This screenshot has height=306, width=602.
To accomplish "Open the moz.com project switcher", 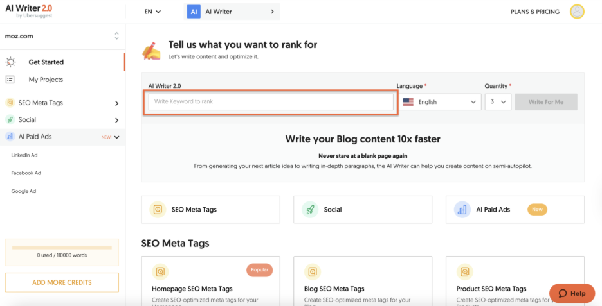I will (x=62, y=37).
